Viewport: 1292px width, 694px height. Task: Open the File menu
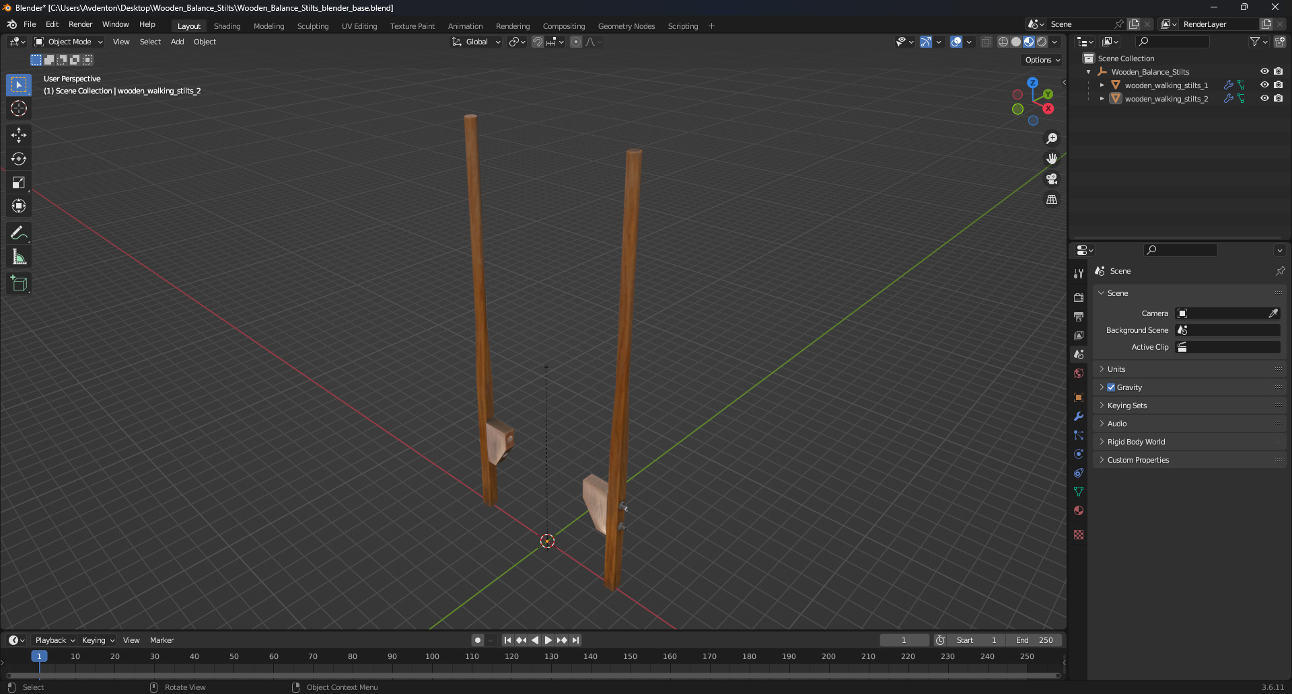tap(30, 24)
